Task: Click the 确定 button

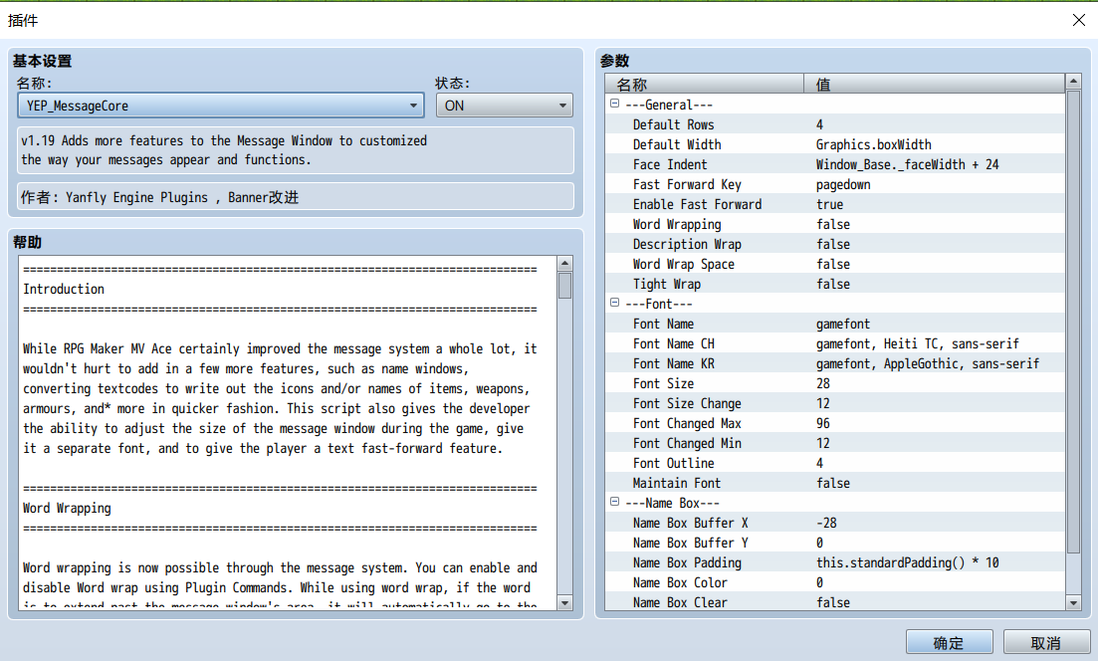Action: pos(949,642)
